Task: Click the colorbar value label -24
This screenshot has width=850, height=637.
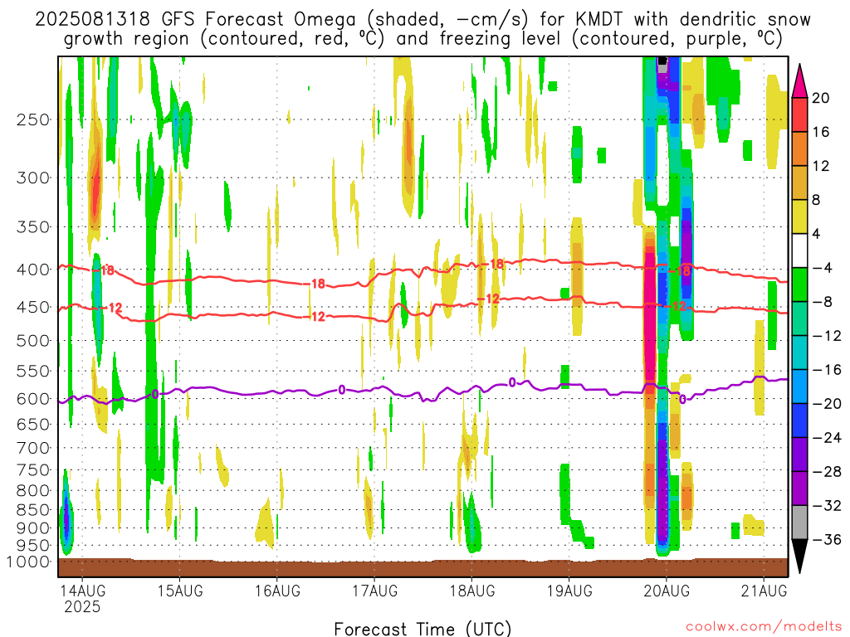Action: click(827, 438)
